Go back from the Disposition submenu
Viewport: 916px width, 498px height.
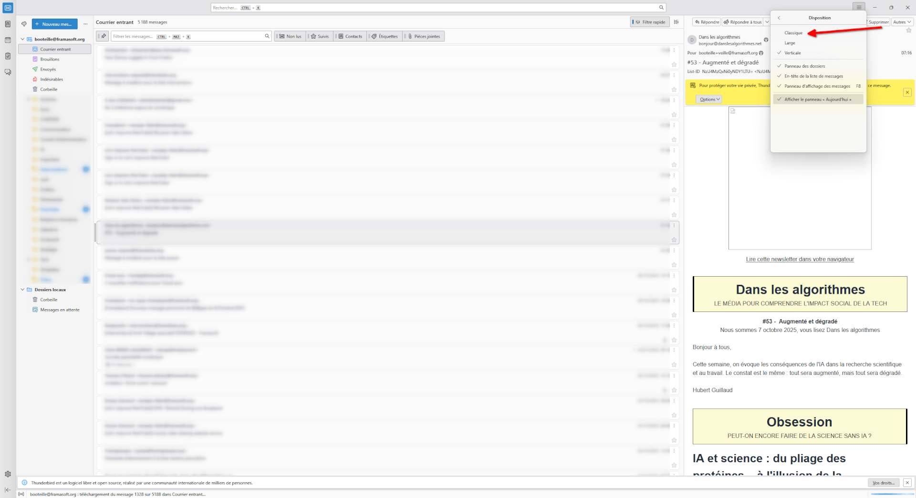pyautogui.click(x=779, y=18)
